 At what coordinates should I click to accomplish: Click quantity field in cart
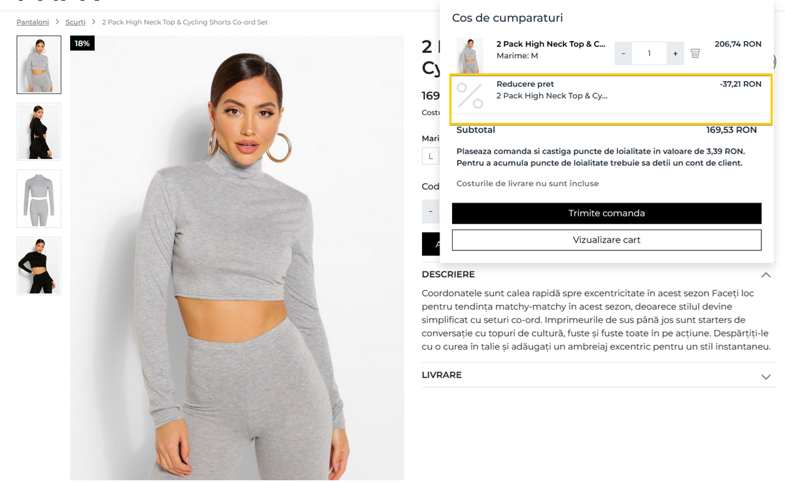click(x=649, y=54)
